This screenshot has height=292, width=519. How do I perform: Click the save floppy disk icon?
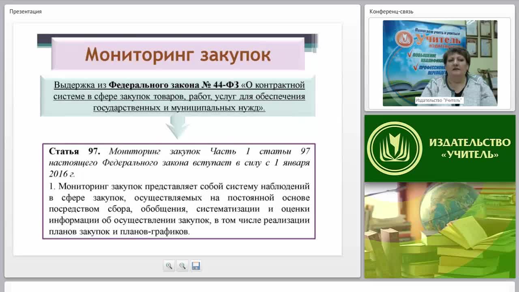pyautogui.click(x=196, y=266)
